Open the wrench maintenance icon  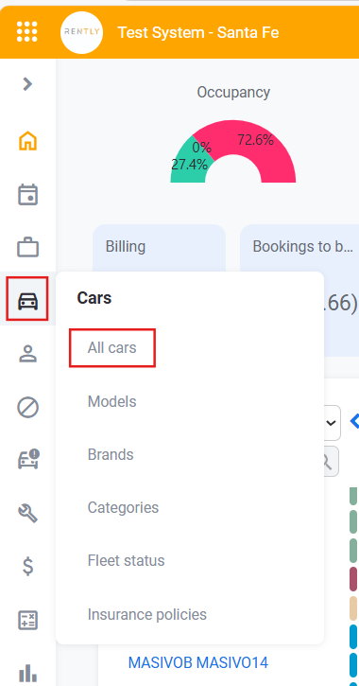pyautogui.click(x=27, y=513)
